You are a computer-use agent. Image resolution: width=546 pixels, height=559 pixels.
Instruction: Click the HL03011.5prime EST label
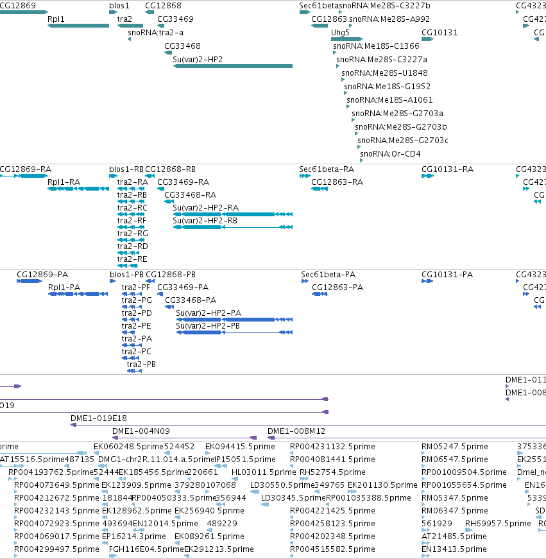(x=264, y=473)
